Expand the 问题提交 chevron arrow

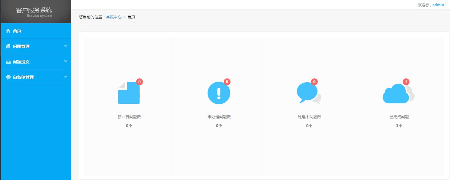[66, 61]
